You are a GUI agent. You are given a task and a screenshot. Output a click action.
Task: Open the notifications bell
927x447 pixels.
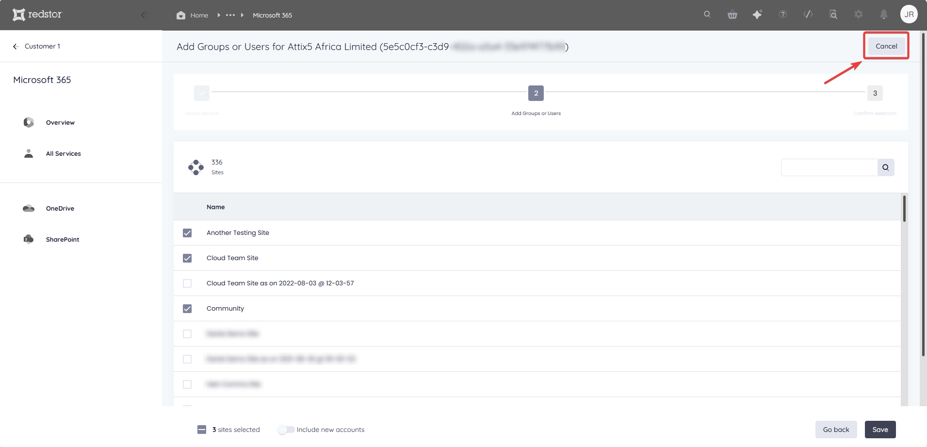(x=884, y=15)
